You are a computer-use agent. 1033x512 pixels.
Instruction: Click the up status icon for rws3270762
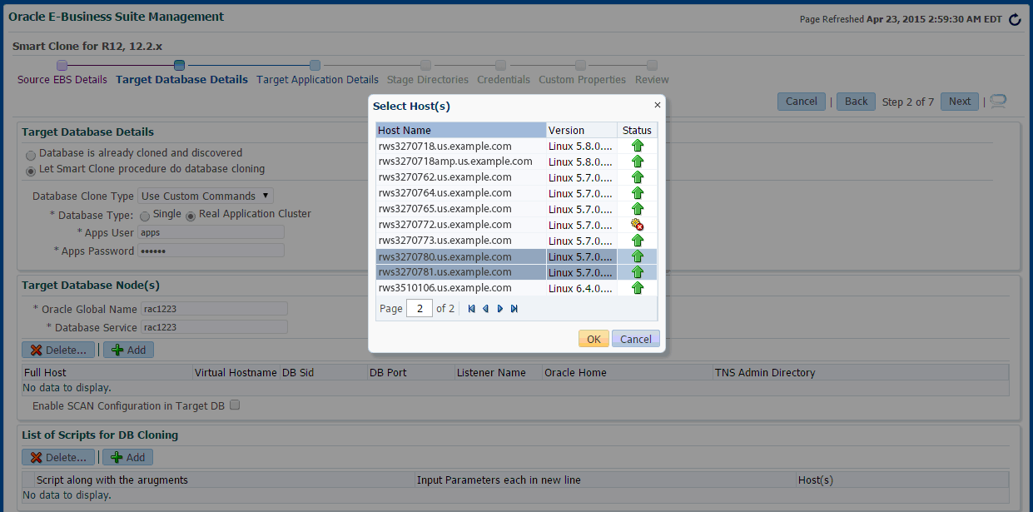(x=638, y=177)
